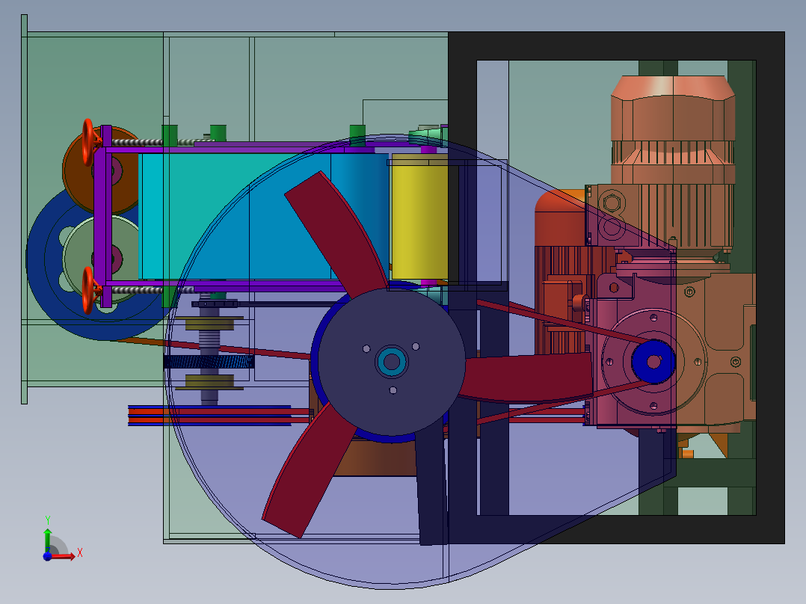The image size is (806, 604).
Task: Pick the teal center bore of fan hub
Action: [392, 362]
